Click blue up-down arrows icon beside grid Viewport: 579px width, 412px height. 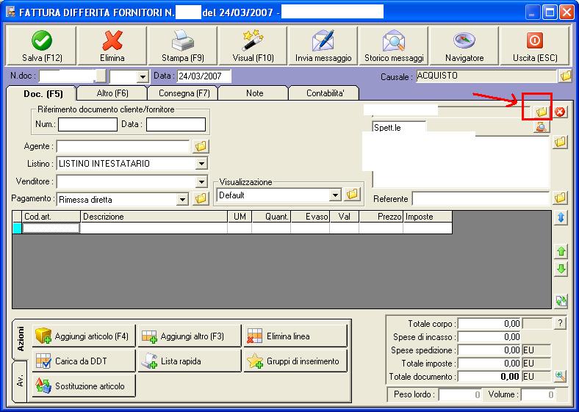pos(561,218)
